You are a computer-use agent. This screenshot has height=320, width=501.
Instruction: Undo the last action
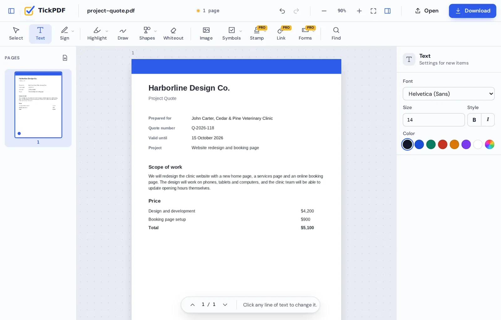[x=282, y=11]
